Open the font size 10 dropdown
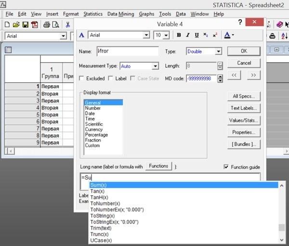The height and width of the screenshot is (246, 289). [x=166, y=35]
